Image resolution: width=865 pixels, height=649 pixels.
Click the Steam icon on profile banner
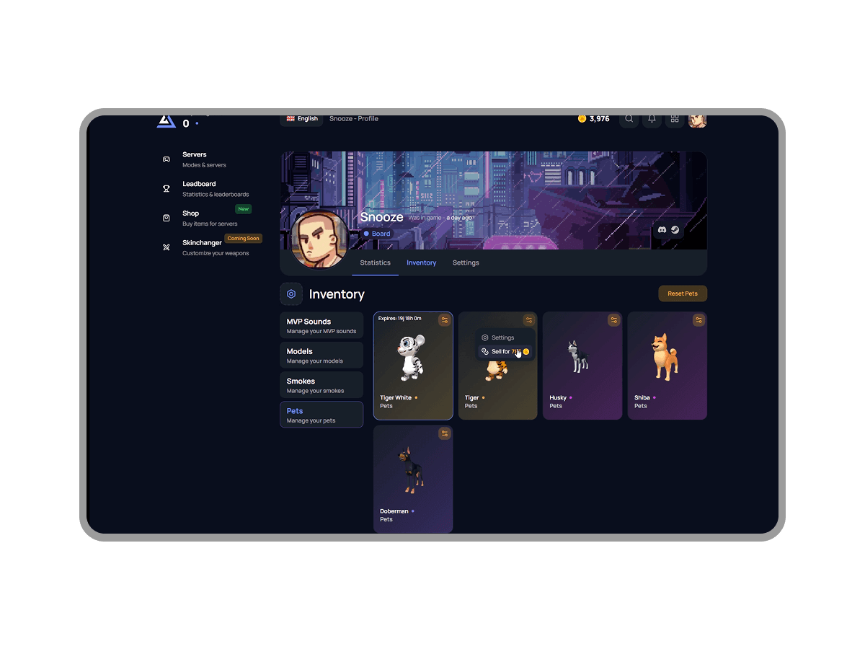pos(675,229)
